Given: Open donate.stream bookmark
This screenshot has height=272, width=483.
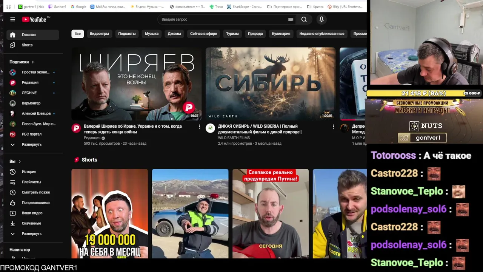Looking at the screenshot, I should pos(188,6).
